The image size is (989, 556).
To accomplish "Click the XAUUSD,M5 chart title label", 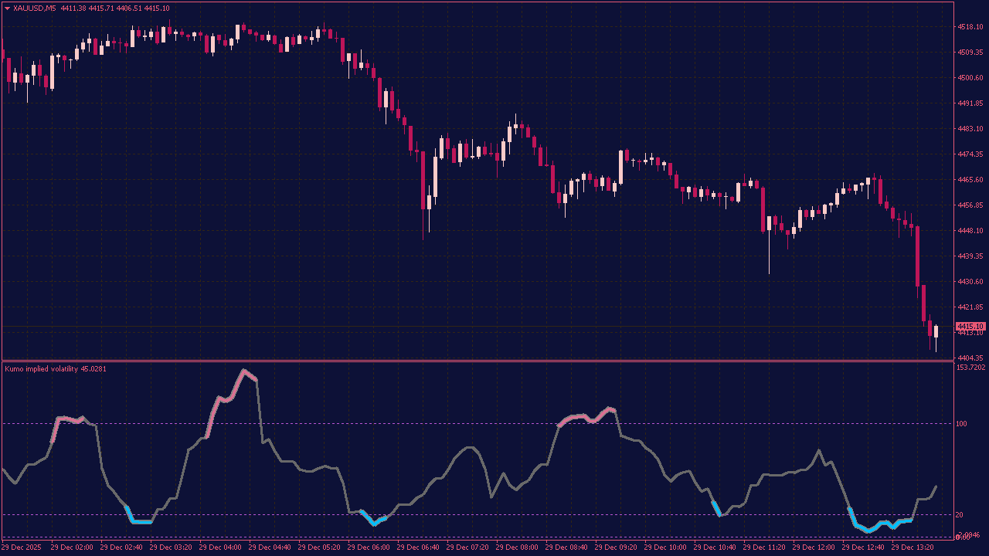I will coord(35,7).
